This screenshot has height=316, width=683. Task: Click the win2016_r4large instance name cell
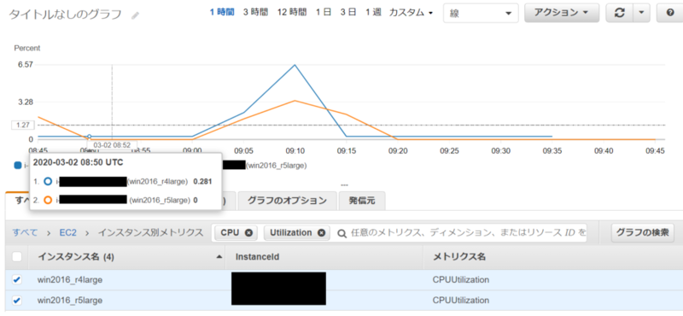pos(70,280)
